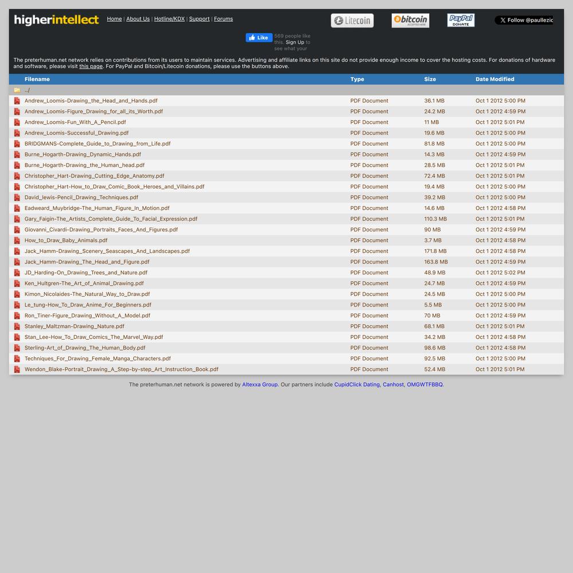This screenshot has width=573, height=573.
Task: Click PDF icon beside David_lewis-Pencil_Drawing_Techniques.pdf
Action: point(17,198)
